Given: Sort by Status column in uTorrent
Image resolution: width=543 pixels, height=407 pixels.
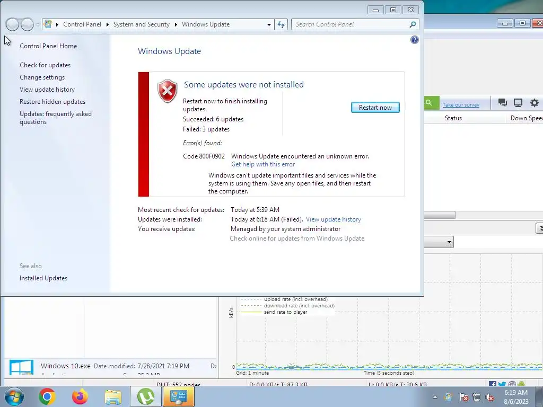Looking at the screenshot, I should tap(453, 118).
